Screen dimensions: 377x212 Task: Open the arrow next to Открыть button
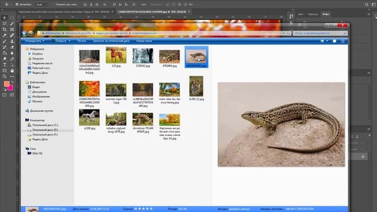[70, 41]
